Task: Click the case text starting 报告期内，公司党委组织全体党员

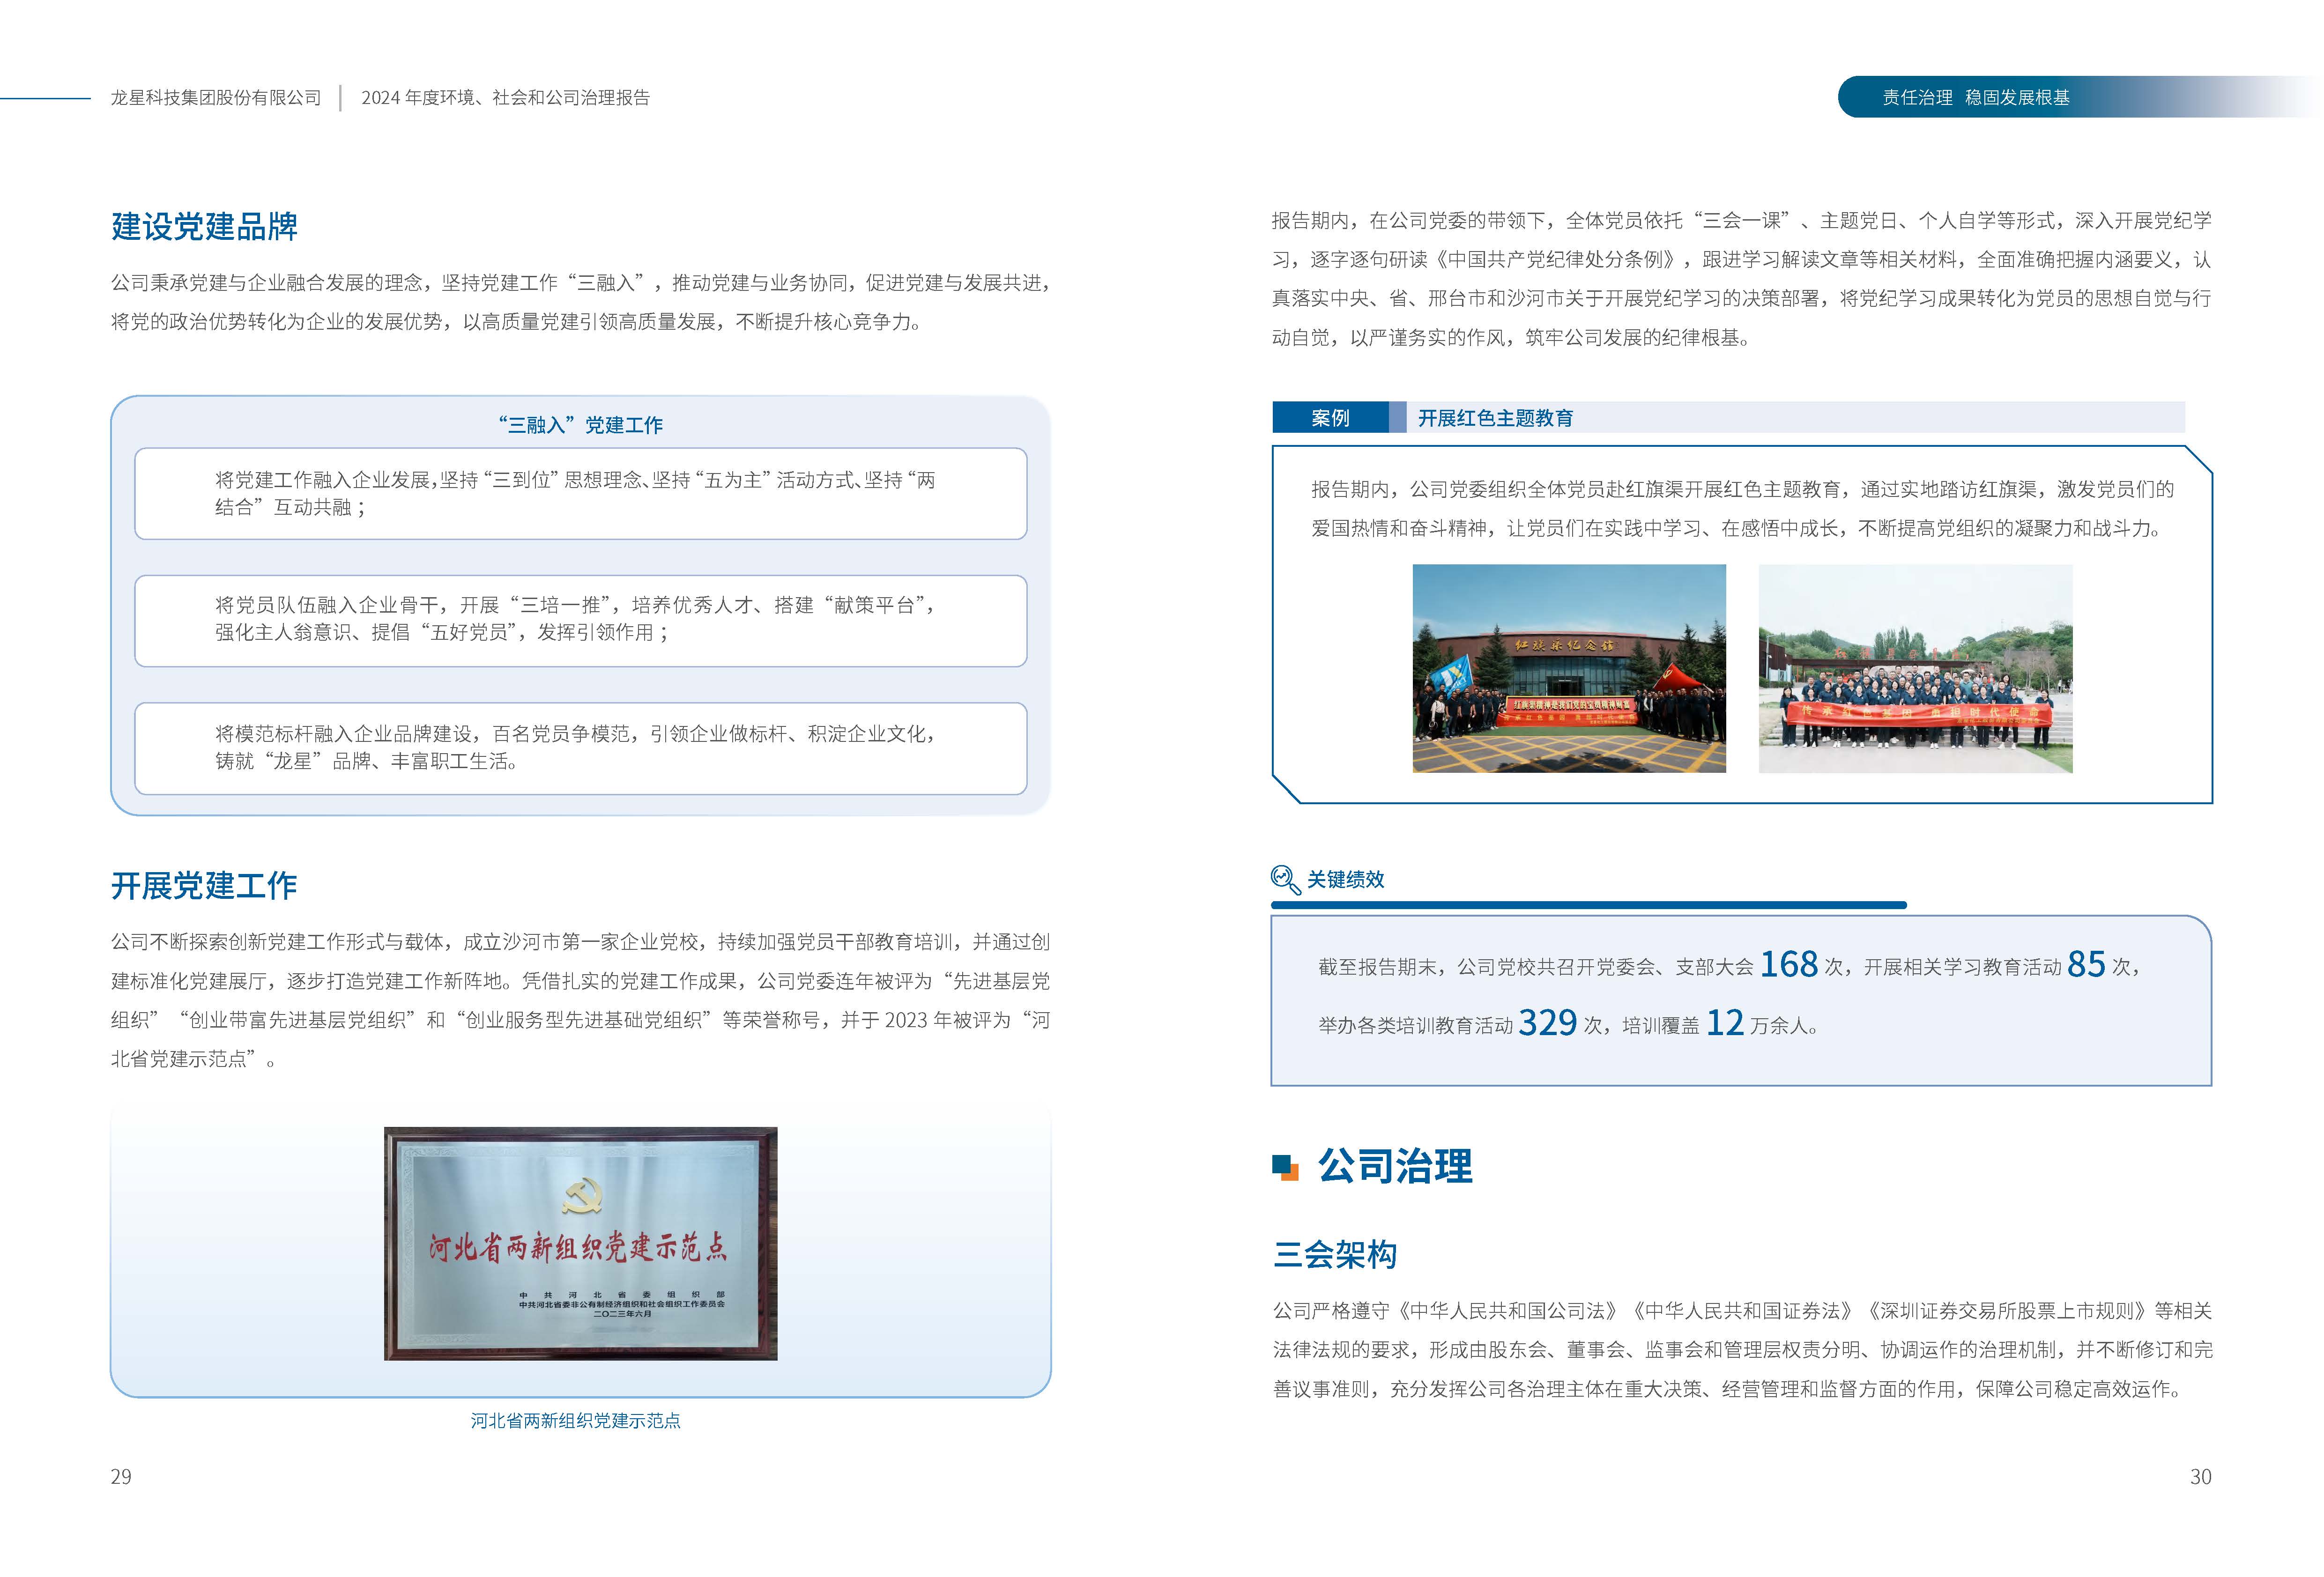Action: click(x=1742, y=508)
